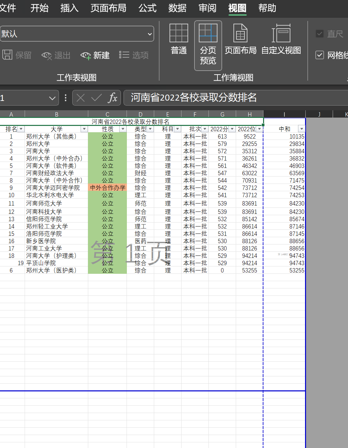The height and width of the screenshot is (448, 348).
Task: Switch to the 页面布局 ribbon tab
Action: [x=109, y=8]
